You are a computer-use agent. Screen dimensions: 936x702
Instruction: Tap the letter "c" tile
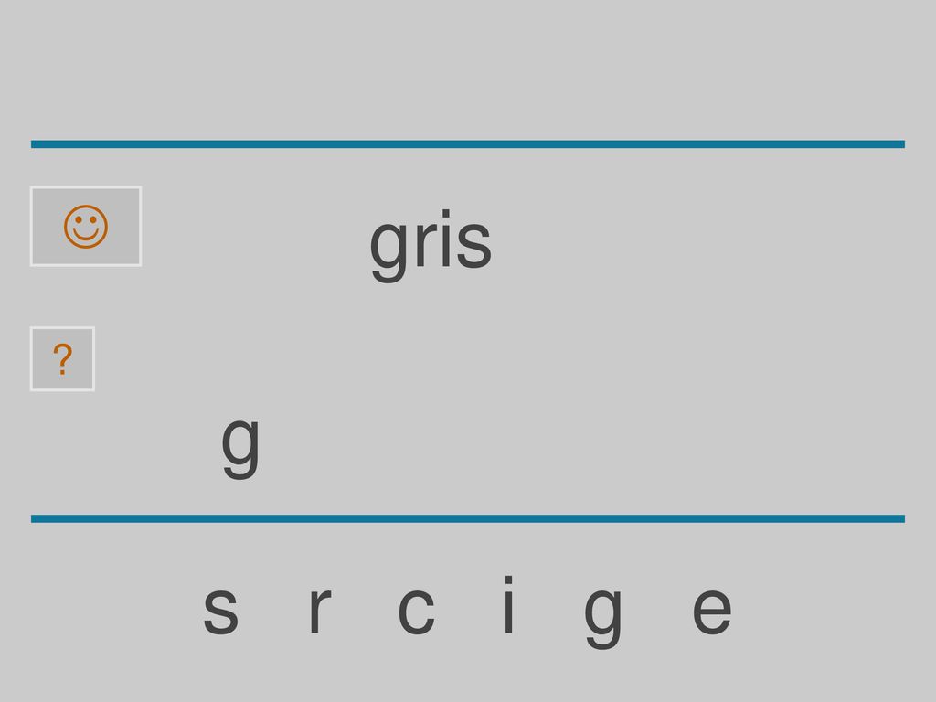(x=416, y=610)
